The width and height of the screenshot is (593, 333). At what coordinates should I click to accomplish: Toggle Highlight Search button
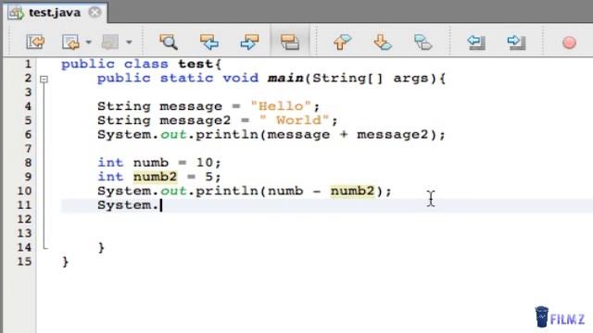[290, 42]
